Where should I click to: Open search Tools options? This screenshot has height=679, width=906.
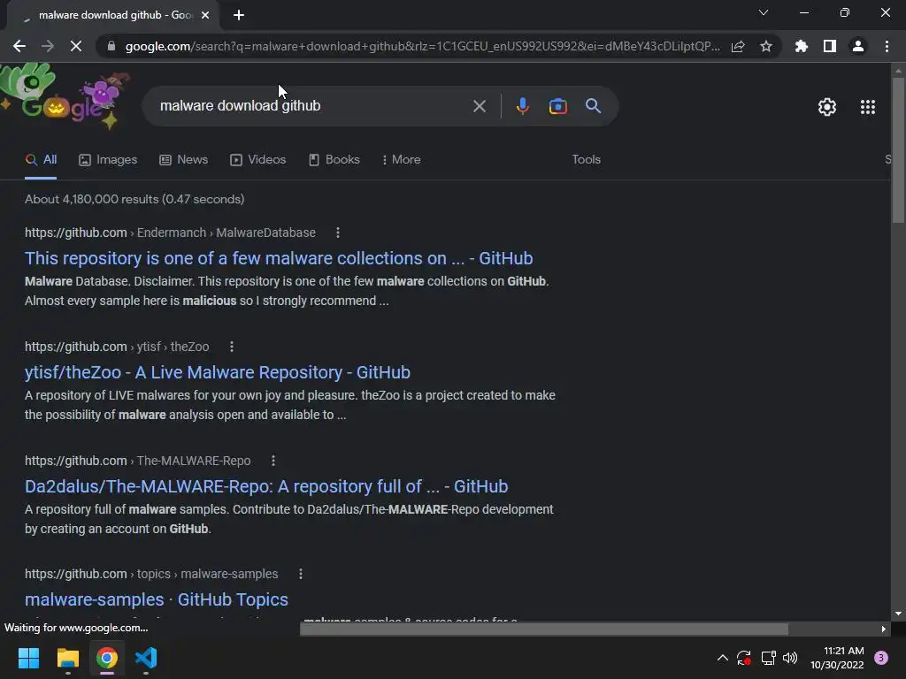586,160
